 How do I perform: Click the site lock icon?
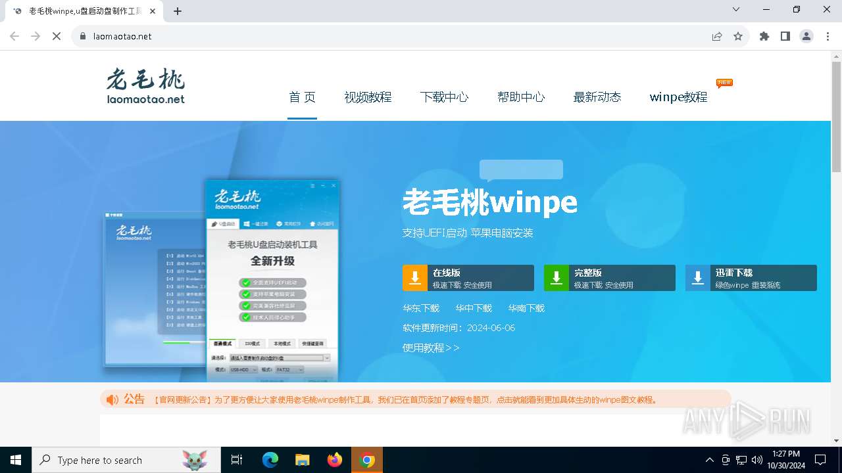[x=83, y=36]
